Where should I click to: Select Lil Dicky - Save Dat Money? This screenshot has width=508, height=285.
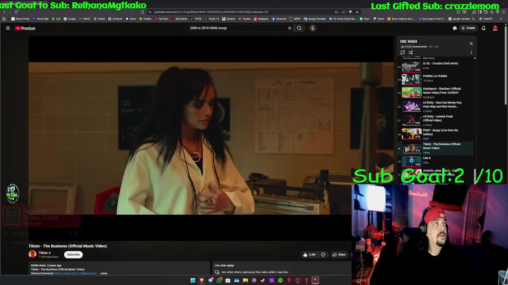pyautogui.click(x=436, y=106)
